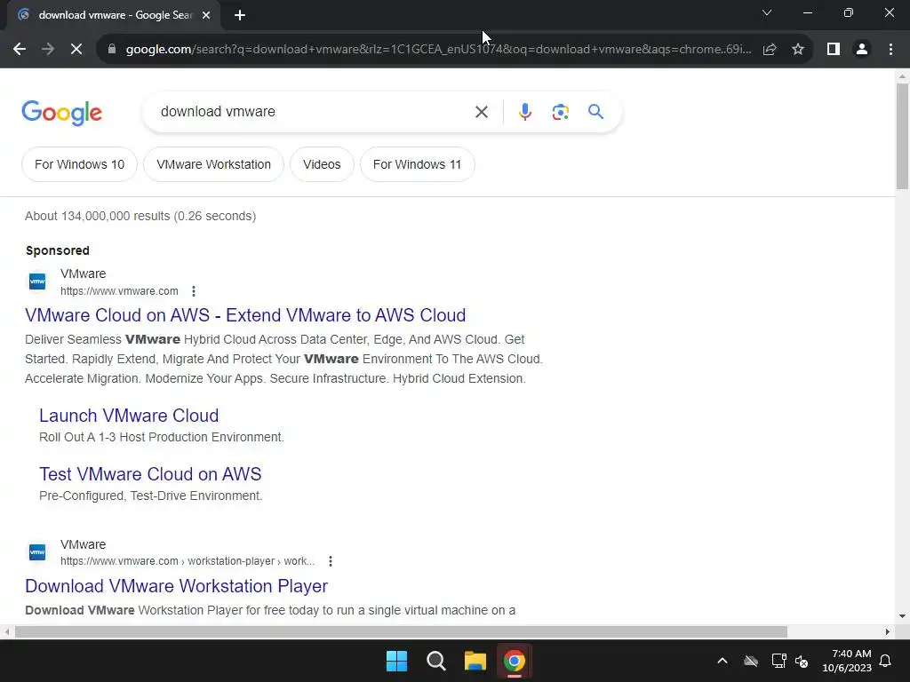Click the workstation-player breadcrumb URL
This screenshot has width=910, height=682.
click(188, 561)
